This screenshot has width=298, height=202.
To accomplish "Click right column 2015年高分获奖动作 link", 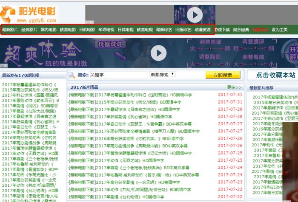I will [x=276, y=103].
